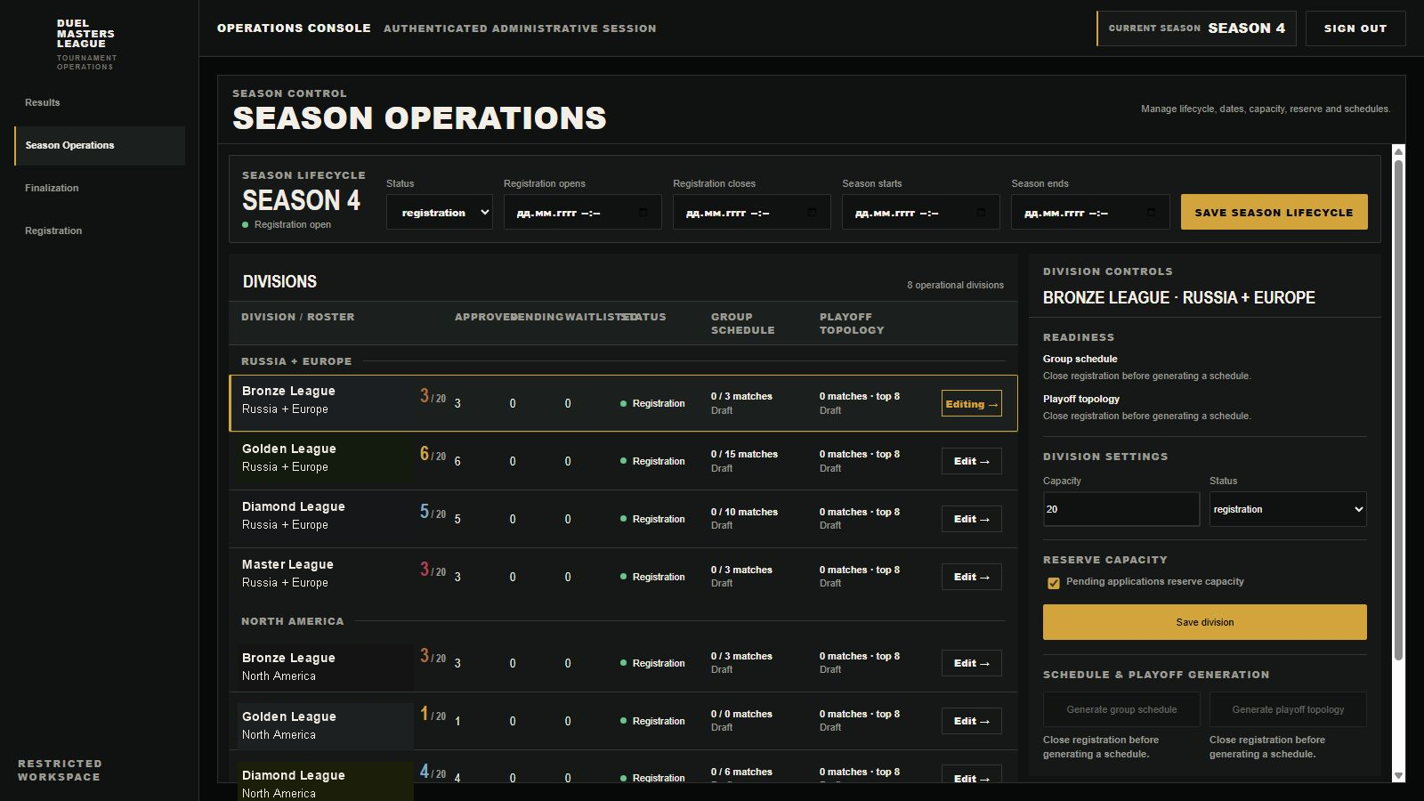The image size is (1424, 801).
Task: Open Season Lifecycle Status dropdown
Action: pos(440,212)
